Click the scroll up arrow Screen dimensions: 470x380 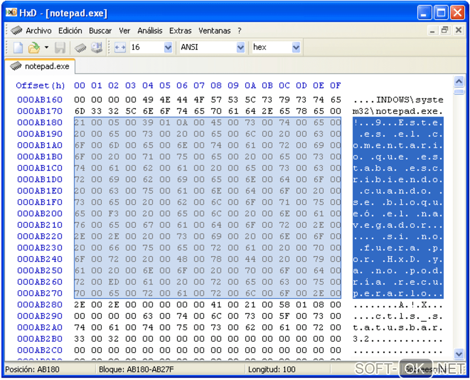pos(459,81)
